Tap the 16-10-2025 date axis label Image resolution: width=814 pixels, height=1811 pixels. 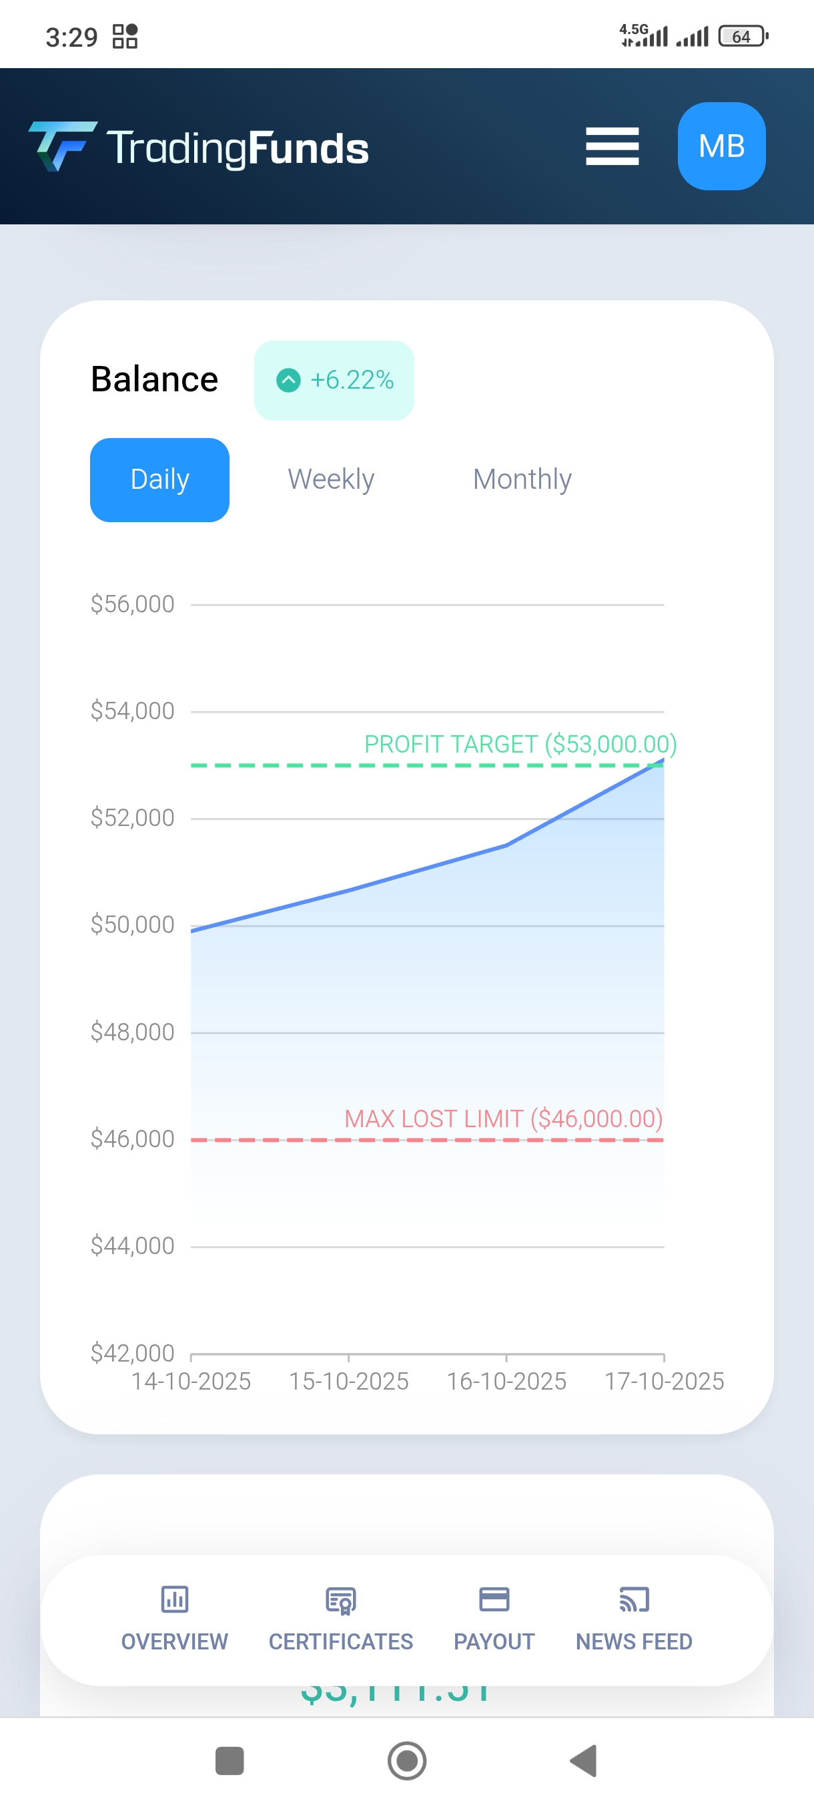(x=506, y=1382)
